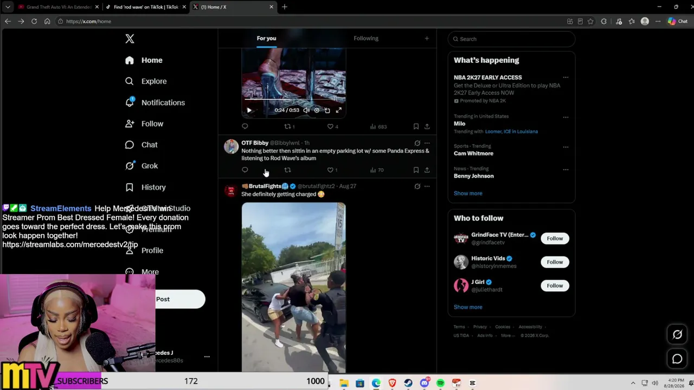Screen dimensions: 694x390
Task: Open more options on OTF Bibby's post
Action: [x=427, y=143]
